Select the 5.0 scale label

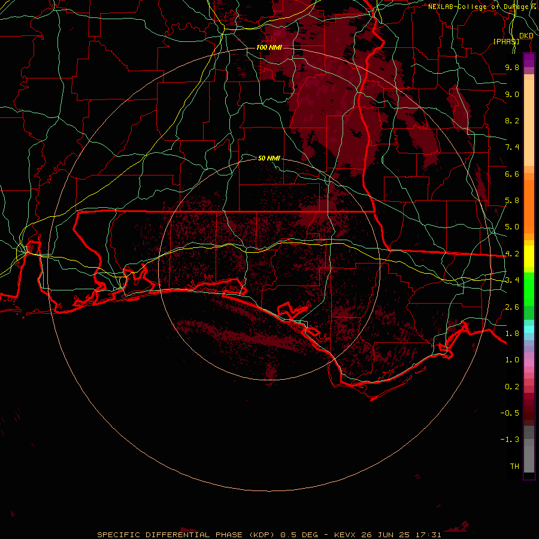point(512,227)
